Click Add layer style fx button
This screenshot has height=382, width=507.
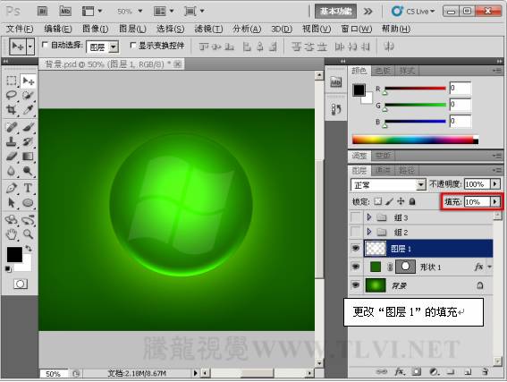(x=400, y=372)
